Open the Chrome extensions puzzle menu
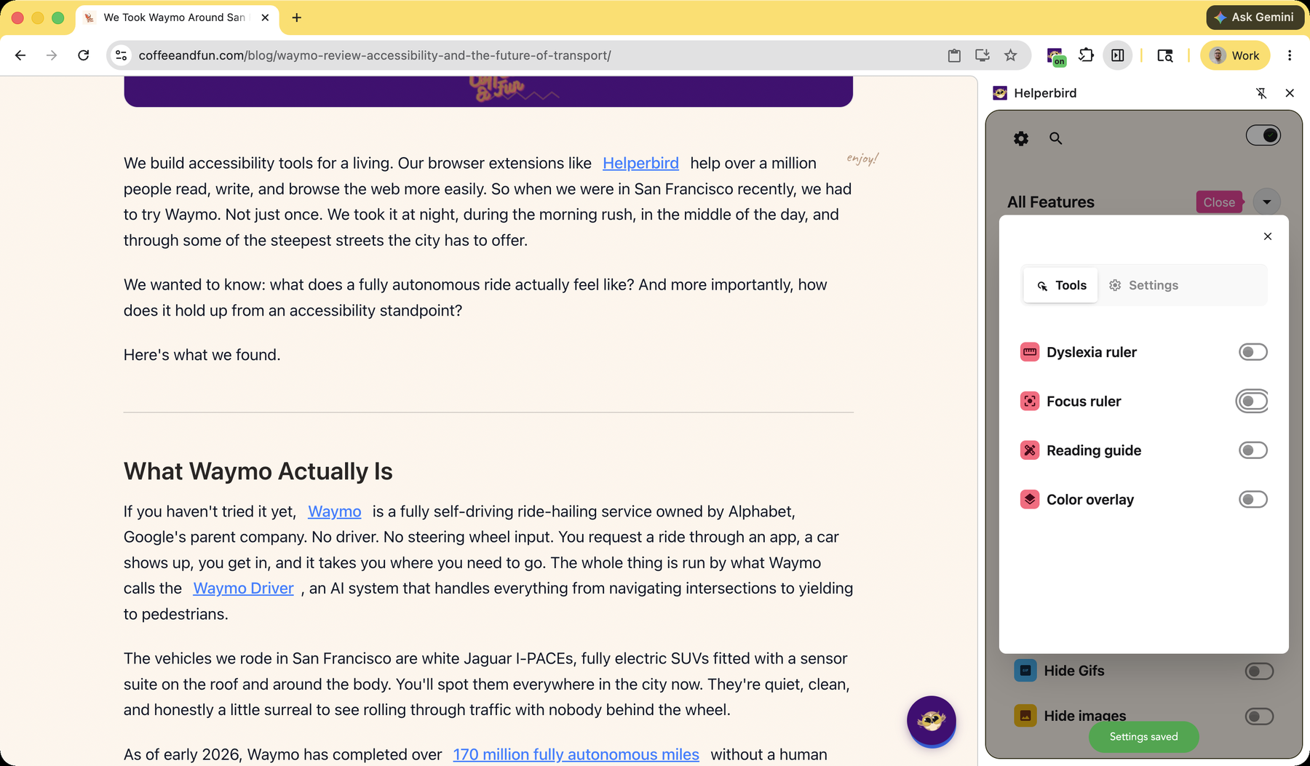The height and width of the screenshot is (766, 1310). tap(1086, 55)
